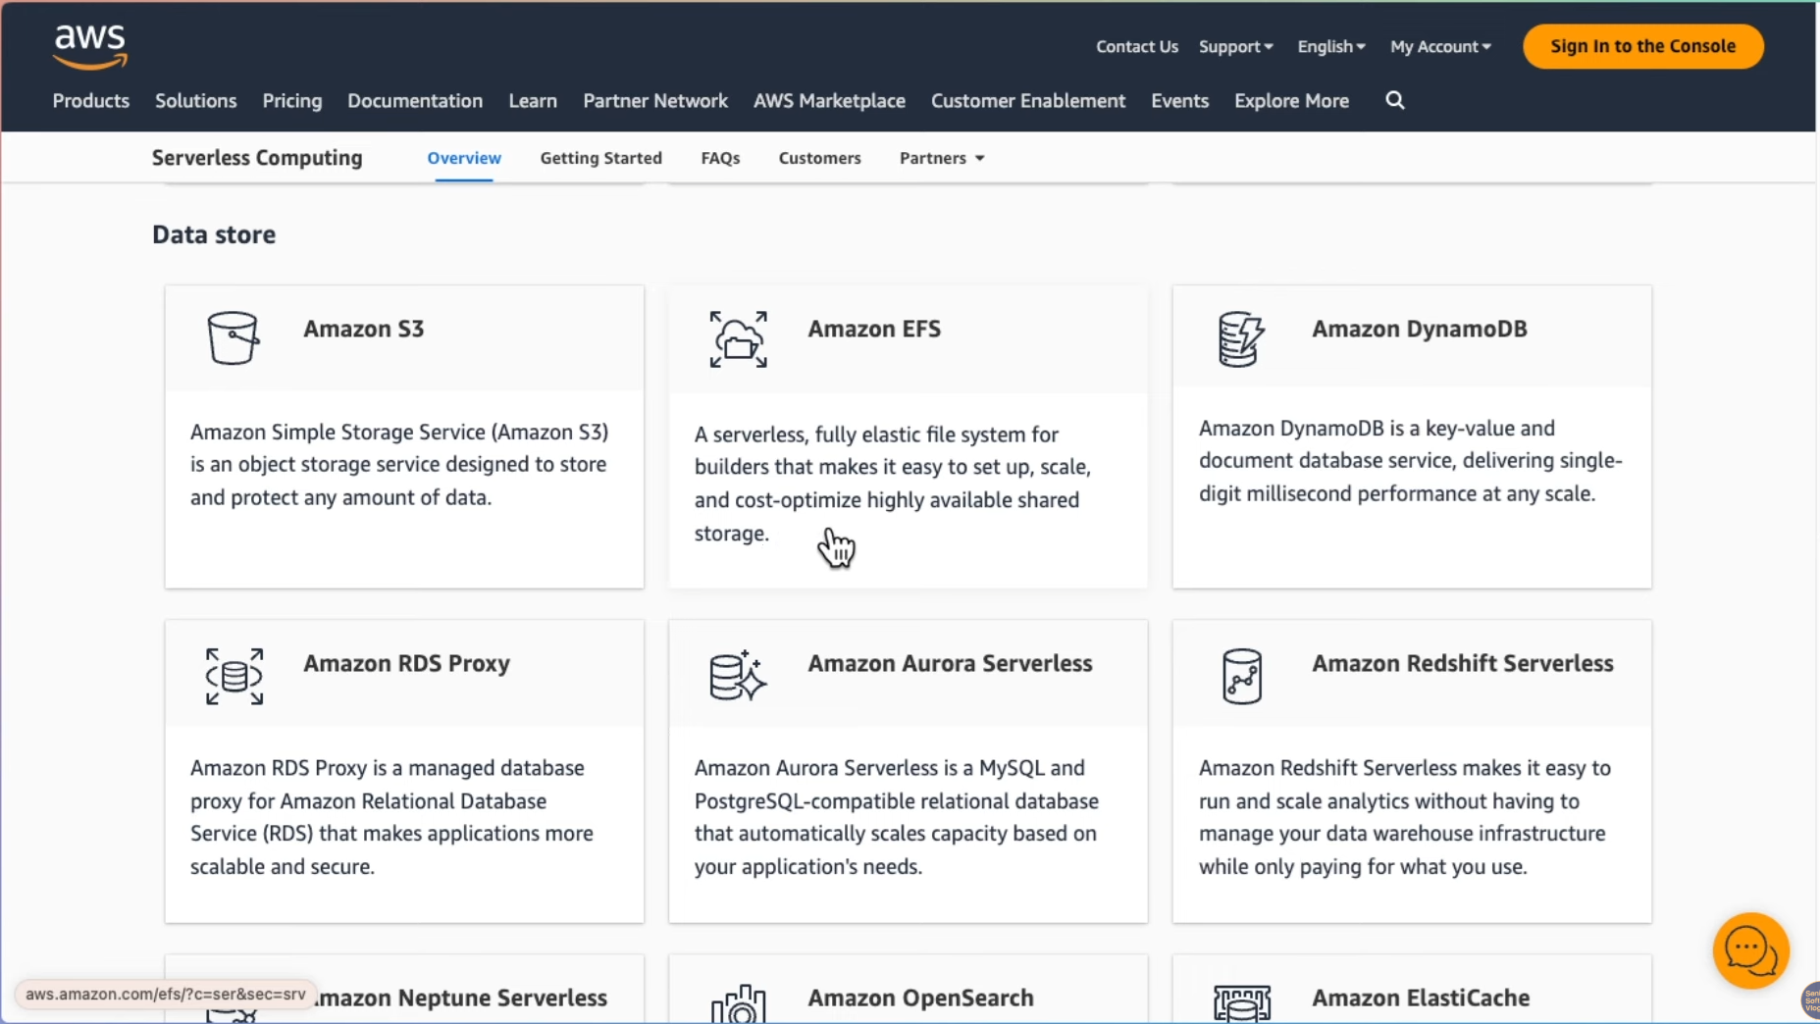Open the Solutions menu
Image resolution: width=1820 pixels, height=1024 pixels.
[195, 100]
